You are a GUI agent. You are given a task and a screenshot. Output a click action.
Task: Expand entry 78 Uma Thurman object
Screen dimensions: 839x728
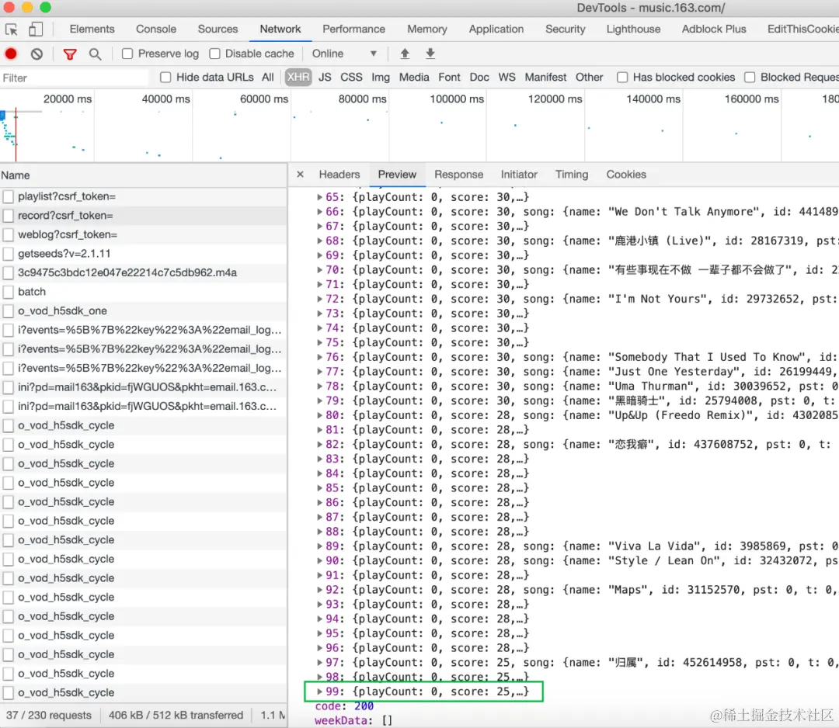click(319, 386)
